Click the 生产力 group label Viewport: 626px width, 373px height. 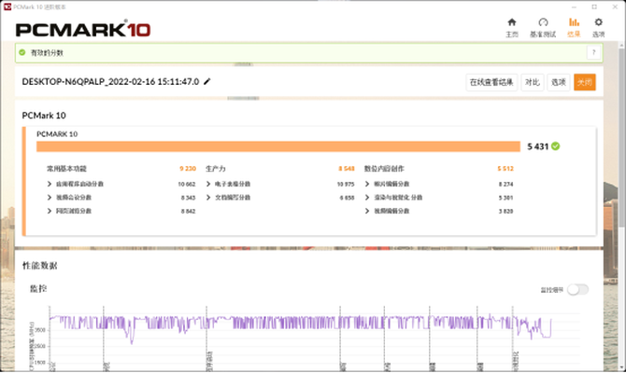[216, 169]
